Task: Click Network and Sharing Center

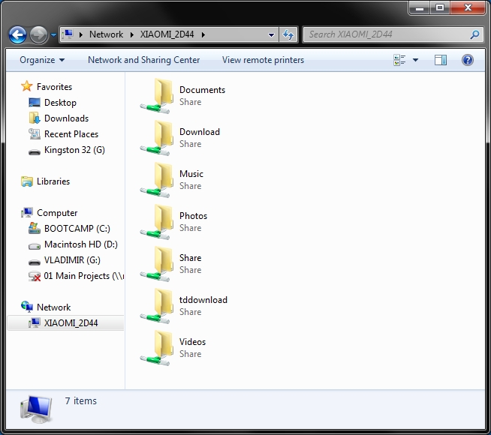Action: point(143,60)
